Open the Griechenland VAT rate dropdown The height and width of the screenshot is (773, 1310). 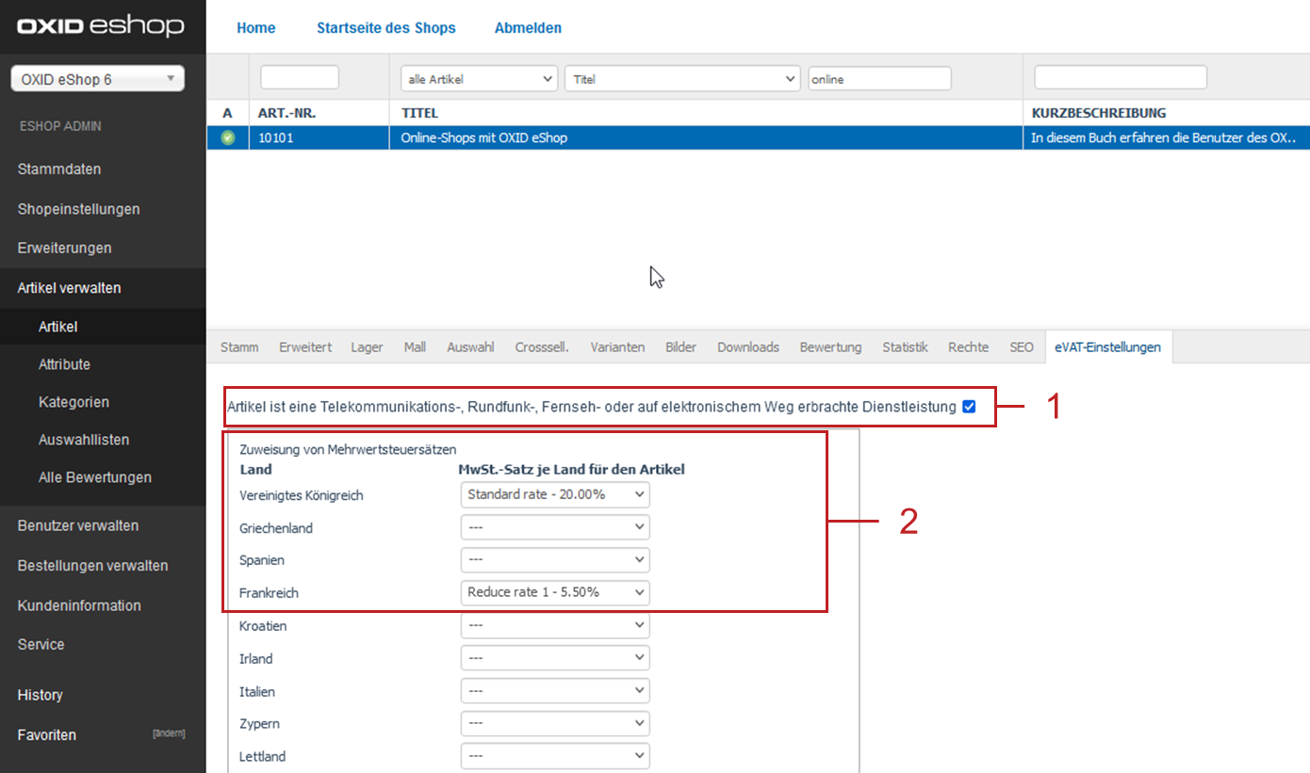(555, 527)
